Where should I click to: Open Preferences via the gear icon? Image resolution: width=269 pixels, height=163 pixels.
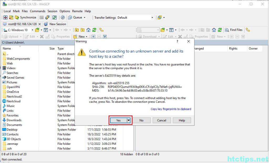coord(63,18)
